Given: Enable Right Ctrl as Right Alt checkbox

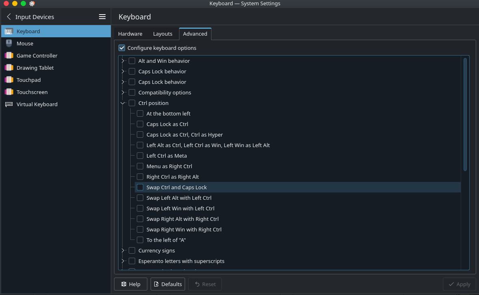Looking at the screenshot, I should (140, 177).
